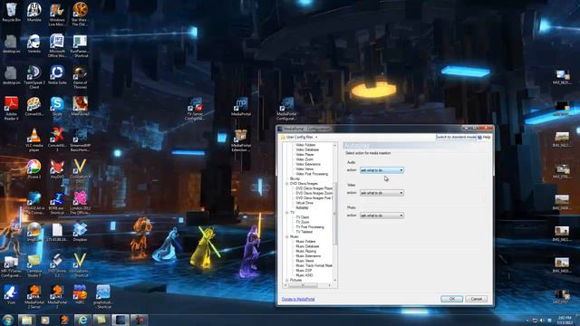
Task: Select Video Folders in settings tree
Action: pos(305,145)
